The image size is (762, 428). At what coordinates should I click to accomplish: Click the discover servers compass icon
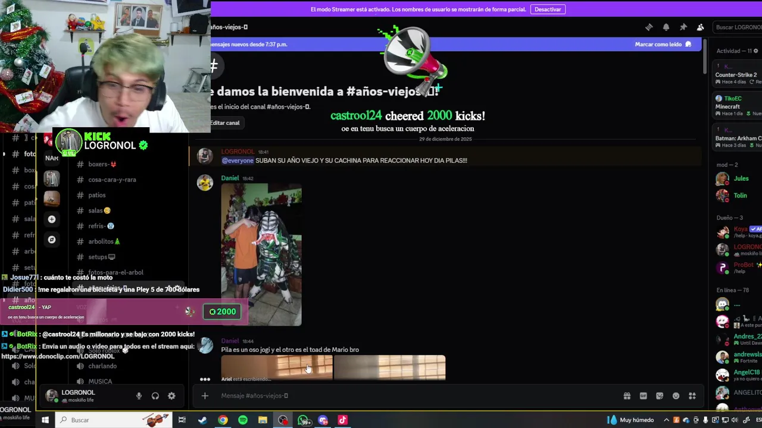52,240
